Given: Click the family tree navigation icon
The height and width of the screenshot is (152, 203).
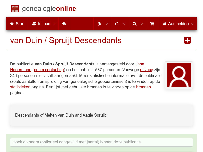Looking at the screenshot, I should pos(99,24).
